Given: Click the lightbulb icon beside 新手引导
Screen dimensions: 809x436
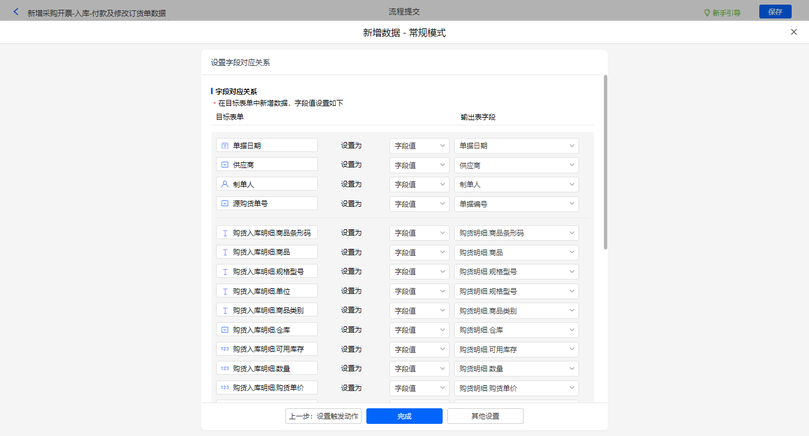Looking at the screenshot, I should pyautogui.click(x=706, y=13).
